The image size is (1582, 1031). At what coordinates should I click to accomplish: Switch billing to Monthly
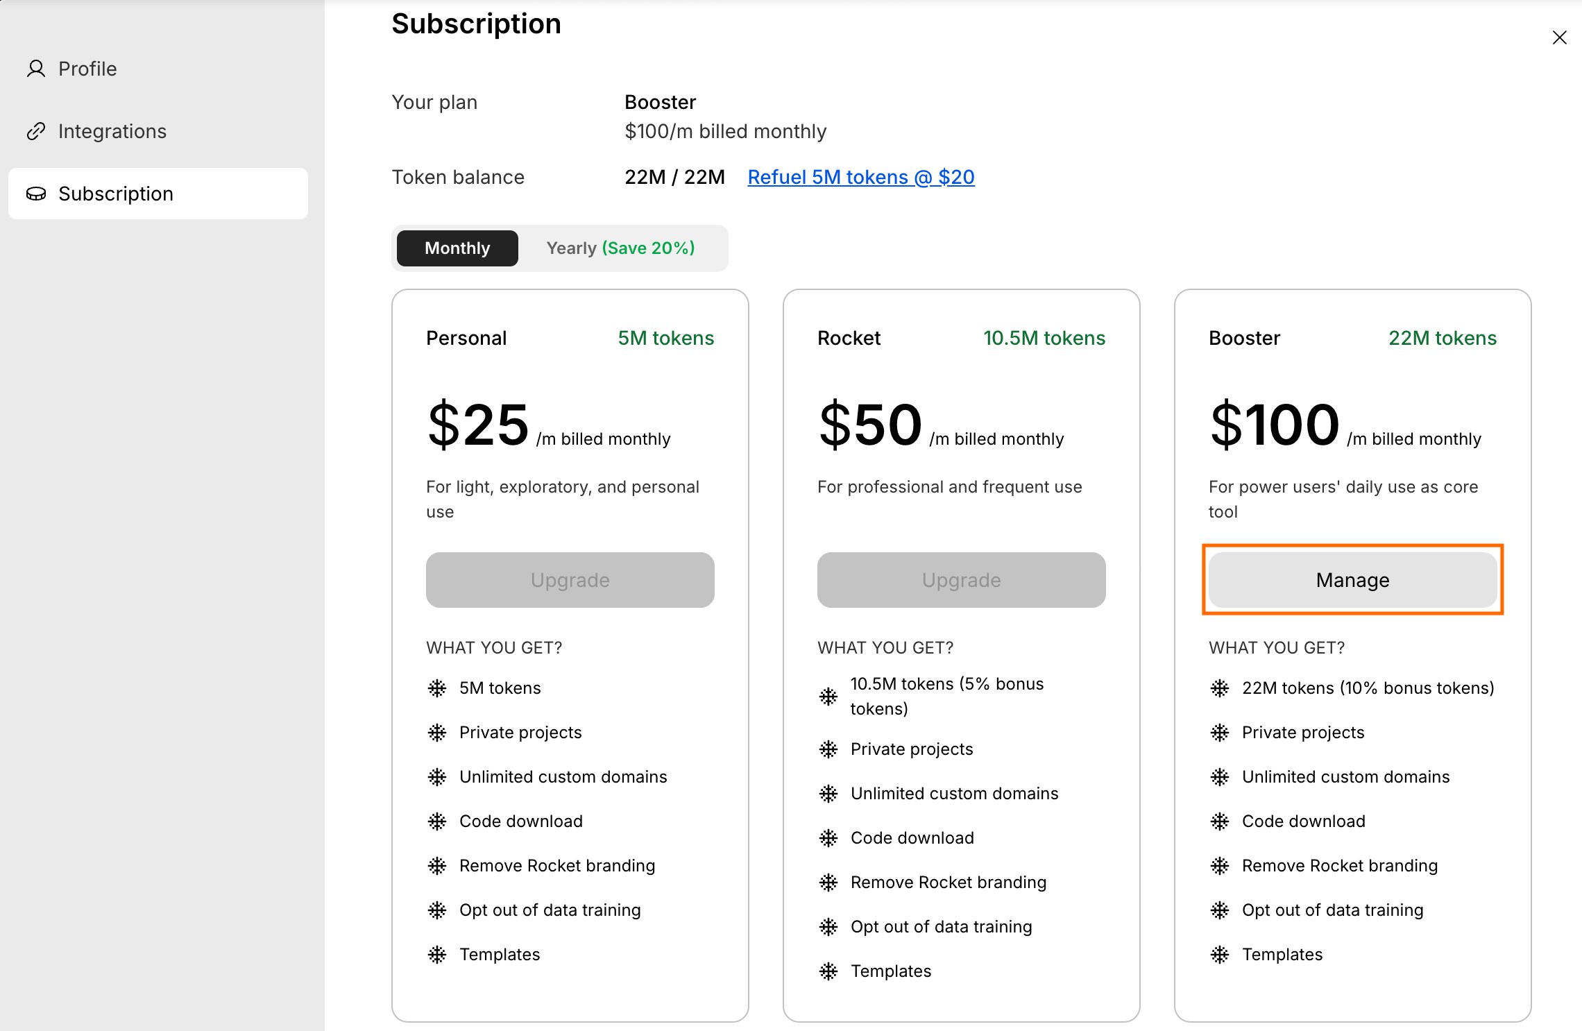click(457, 248)
